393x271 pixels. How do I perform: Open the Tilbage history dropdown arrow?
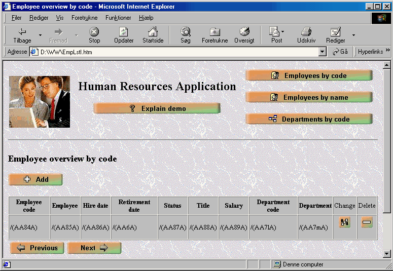click(x=40, y=35)
